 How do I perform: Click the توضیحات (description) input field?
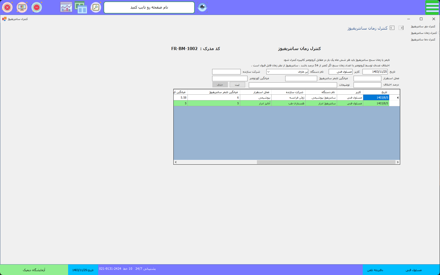pyautogui.click(x=293, y=85)
